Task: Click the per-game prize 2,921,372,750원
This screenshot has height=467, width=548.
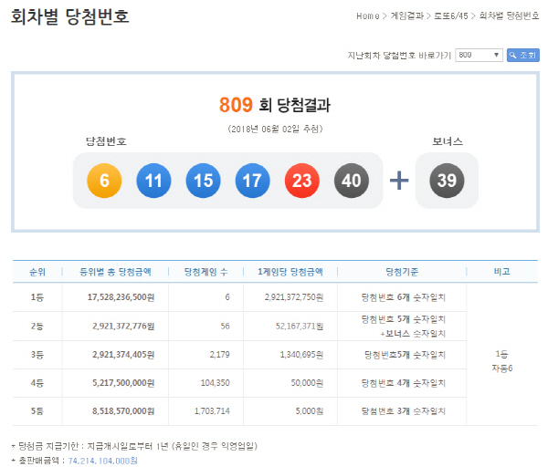Action: click(294, 297)
